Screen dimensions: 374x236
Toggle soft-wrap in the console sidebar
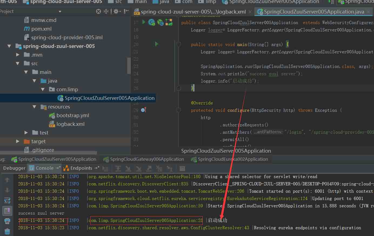tap(7, 200)
